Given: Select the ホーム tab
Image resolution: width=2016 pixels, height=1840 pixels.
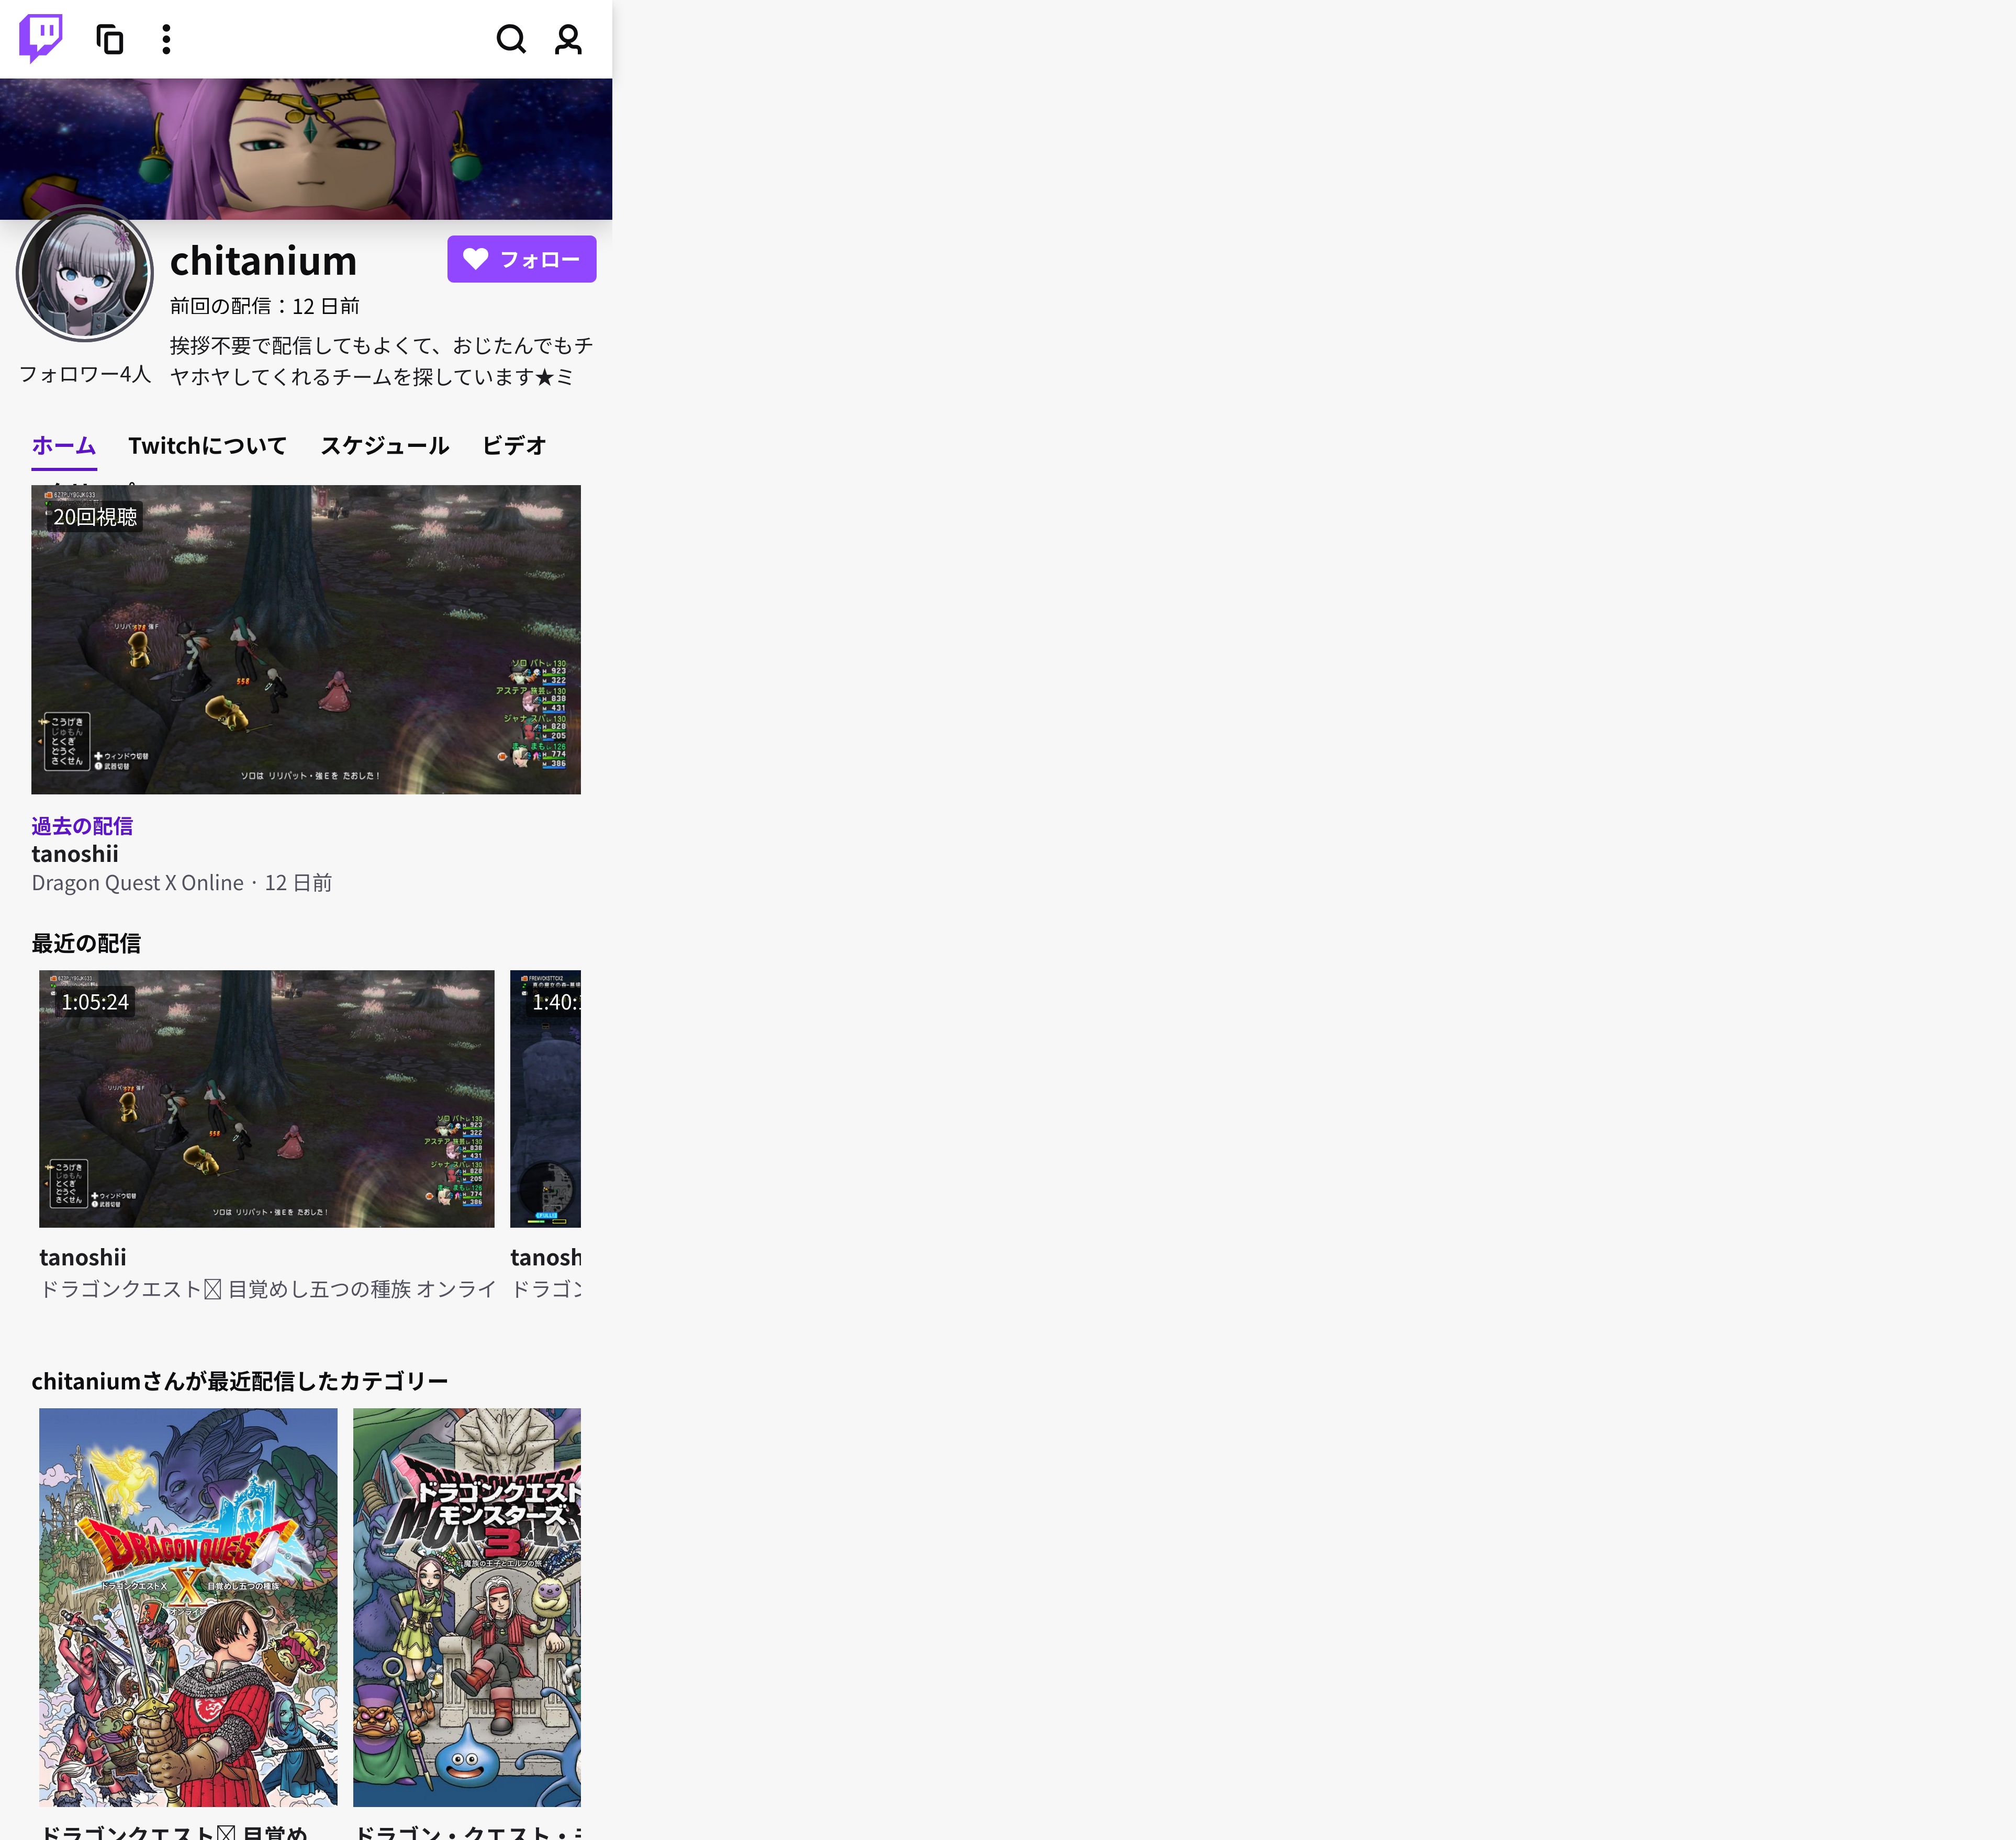Looking at the screenshot, I should tap(64, 446).
